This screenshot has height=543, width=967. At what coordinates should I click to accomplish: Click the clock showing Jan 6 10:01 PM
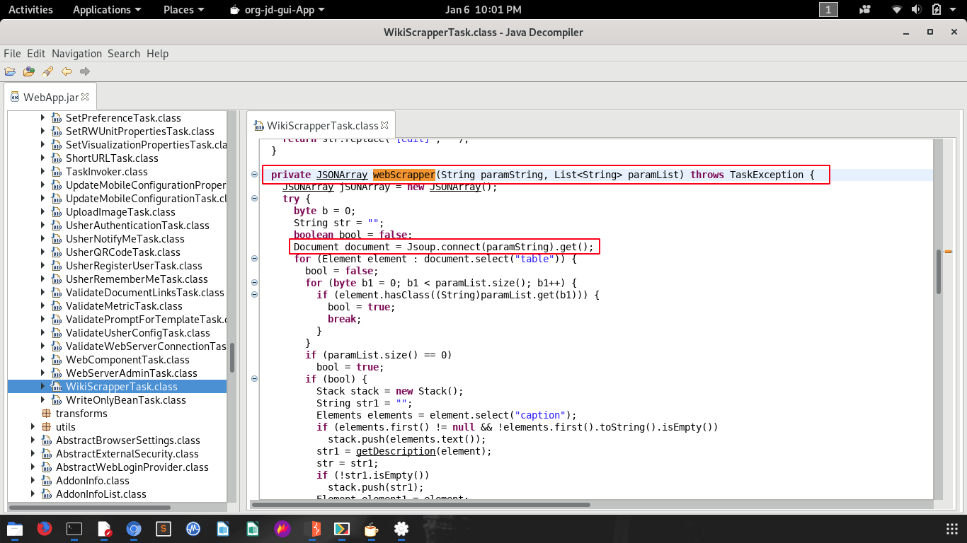(483, 10)
